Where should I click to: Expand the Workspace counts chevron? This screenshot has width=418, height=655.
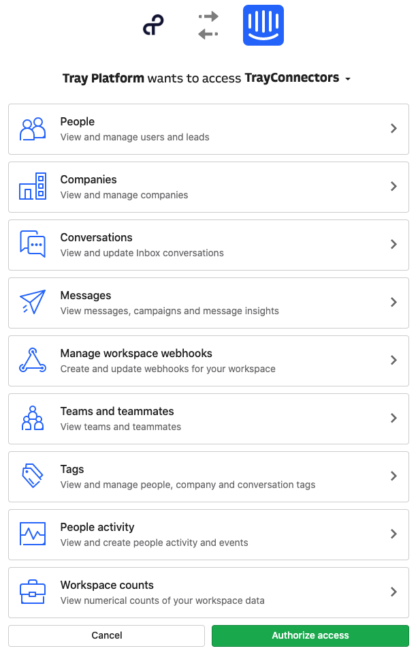click(393, 592)
